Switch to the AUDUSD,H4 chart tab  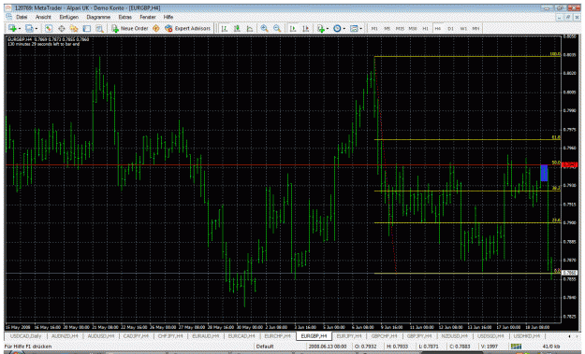point(101,336)
